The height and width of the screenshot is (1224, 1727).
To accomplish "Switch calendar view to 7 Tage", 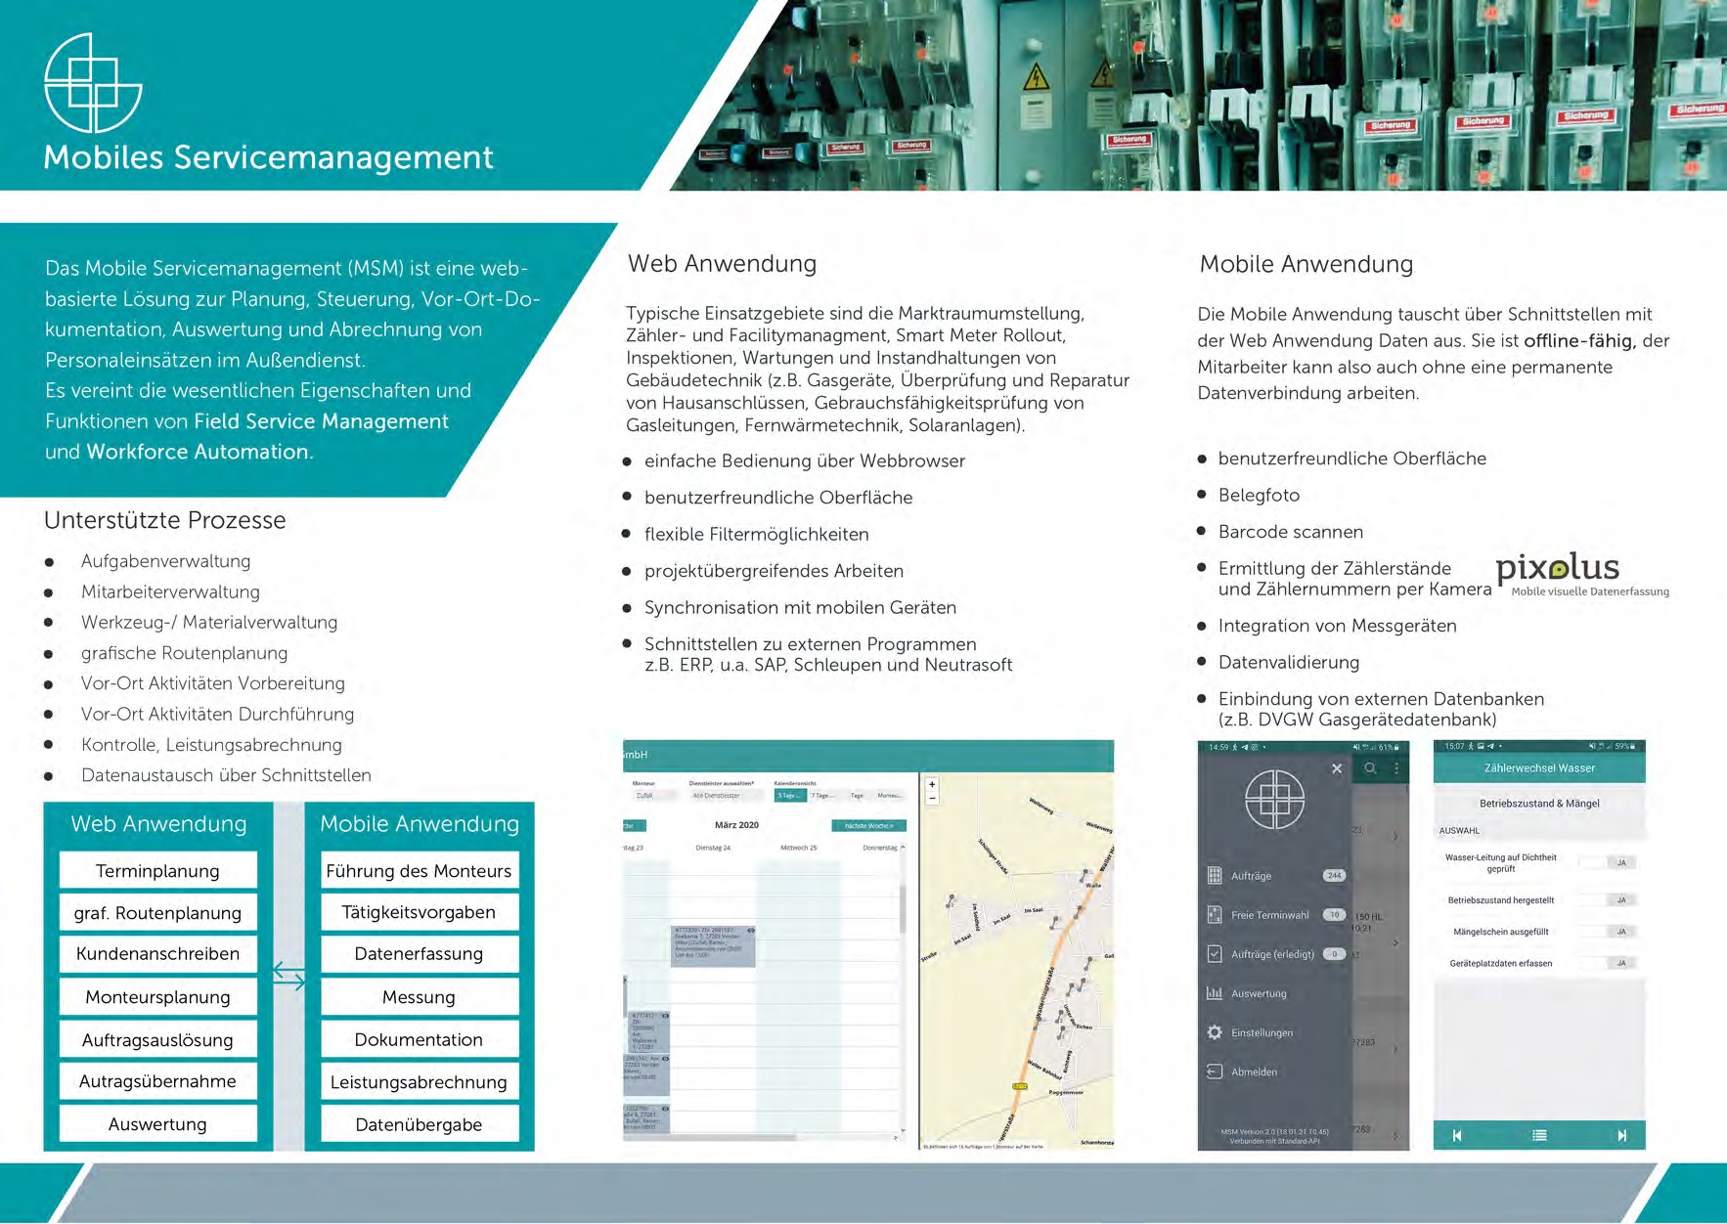I will click(x=822, y=796).
